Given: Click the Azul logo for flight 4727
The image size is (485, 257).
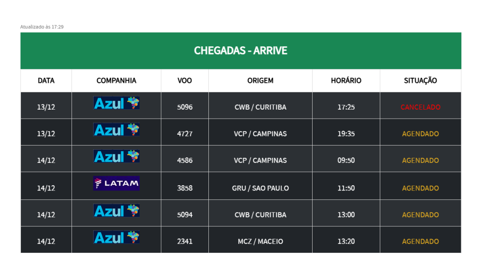Looking at the screenshot, I should pyautogui.click(x=117, y=129).
